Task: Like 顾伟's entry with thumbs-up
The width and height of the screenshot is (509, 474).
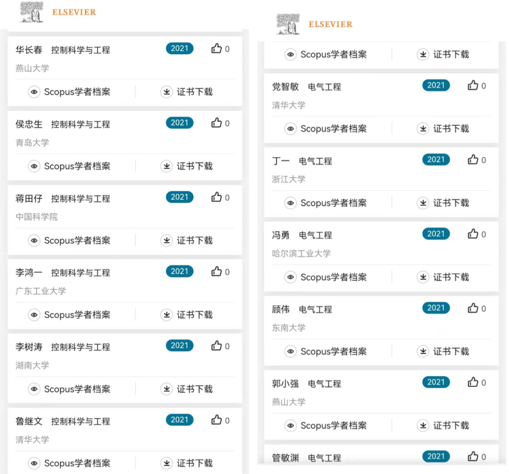Action: pyautogui.click(x=473, y=308)
